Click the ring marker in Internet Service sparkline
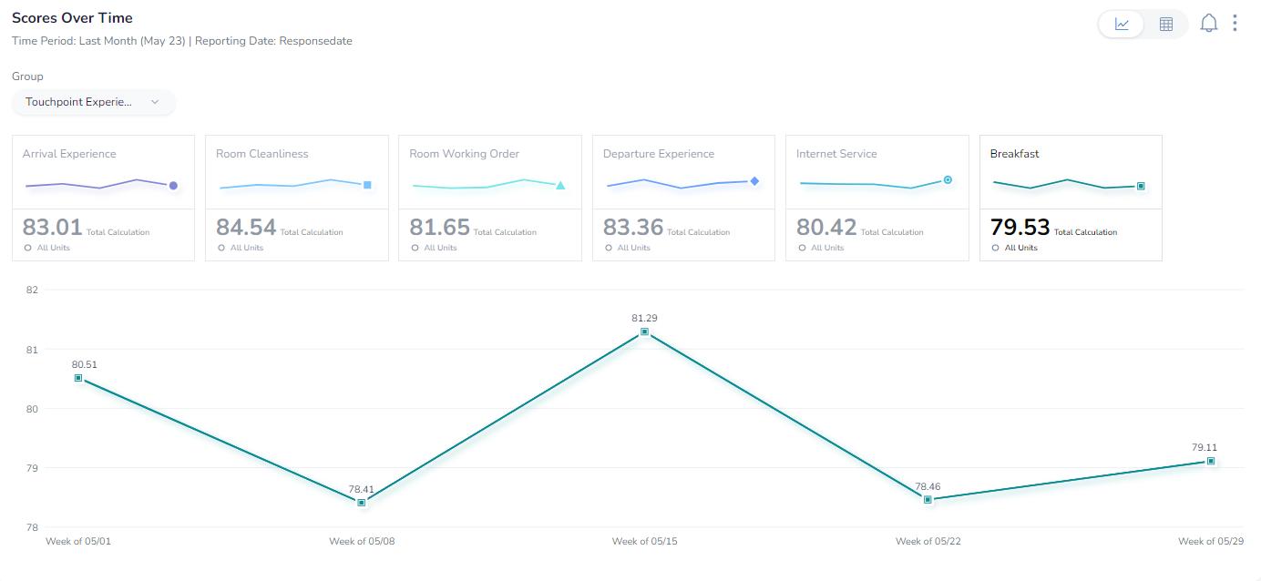Image resolution: width=1261 pixels, height=581 pixels. pos(948,180)
